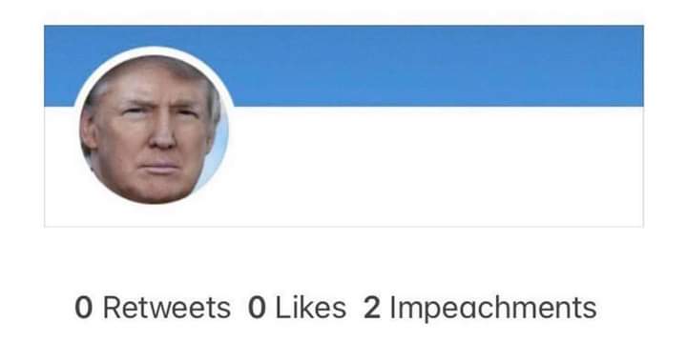Select the word Impeachments
The image size is (687, 362).
click(x=493, y=309)
